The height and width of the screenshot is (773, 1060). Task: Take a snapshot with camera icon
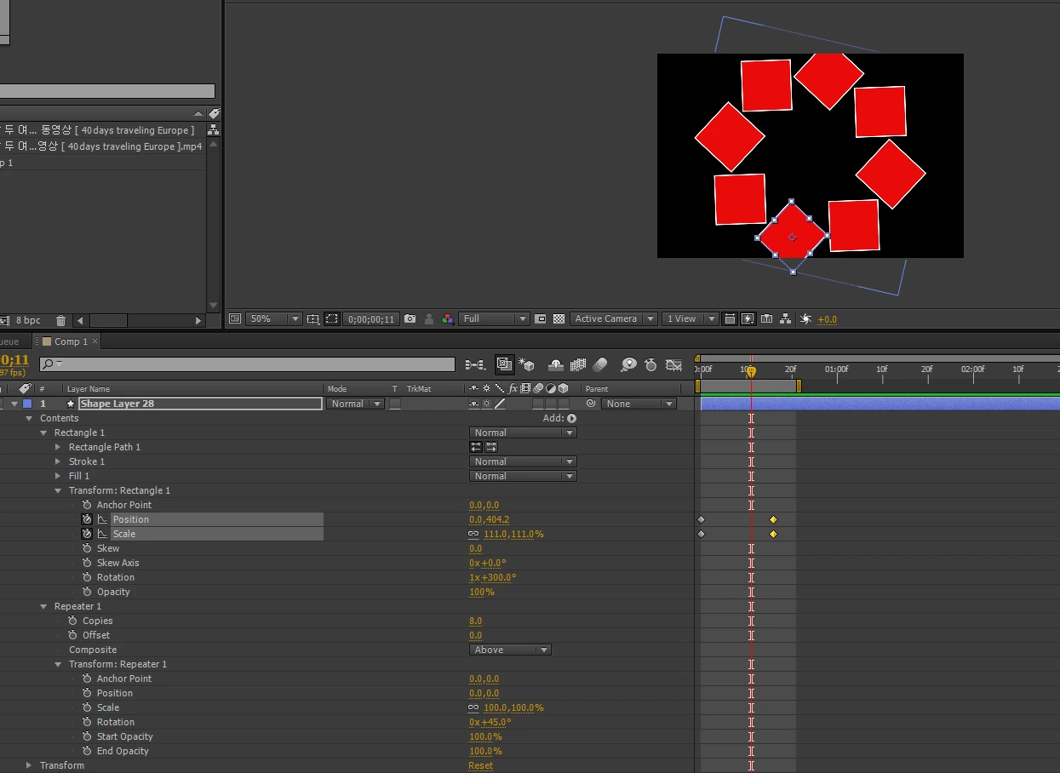[410, 319]
